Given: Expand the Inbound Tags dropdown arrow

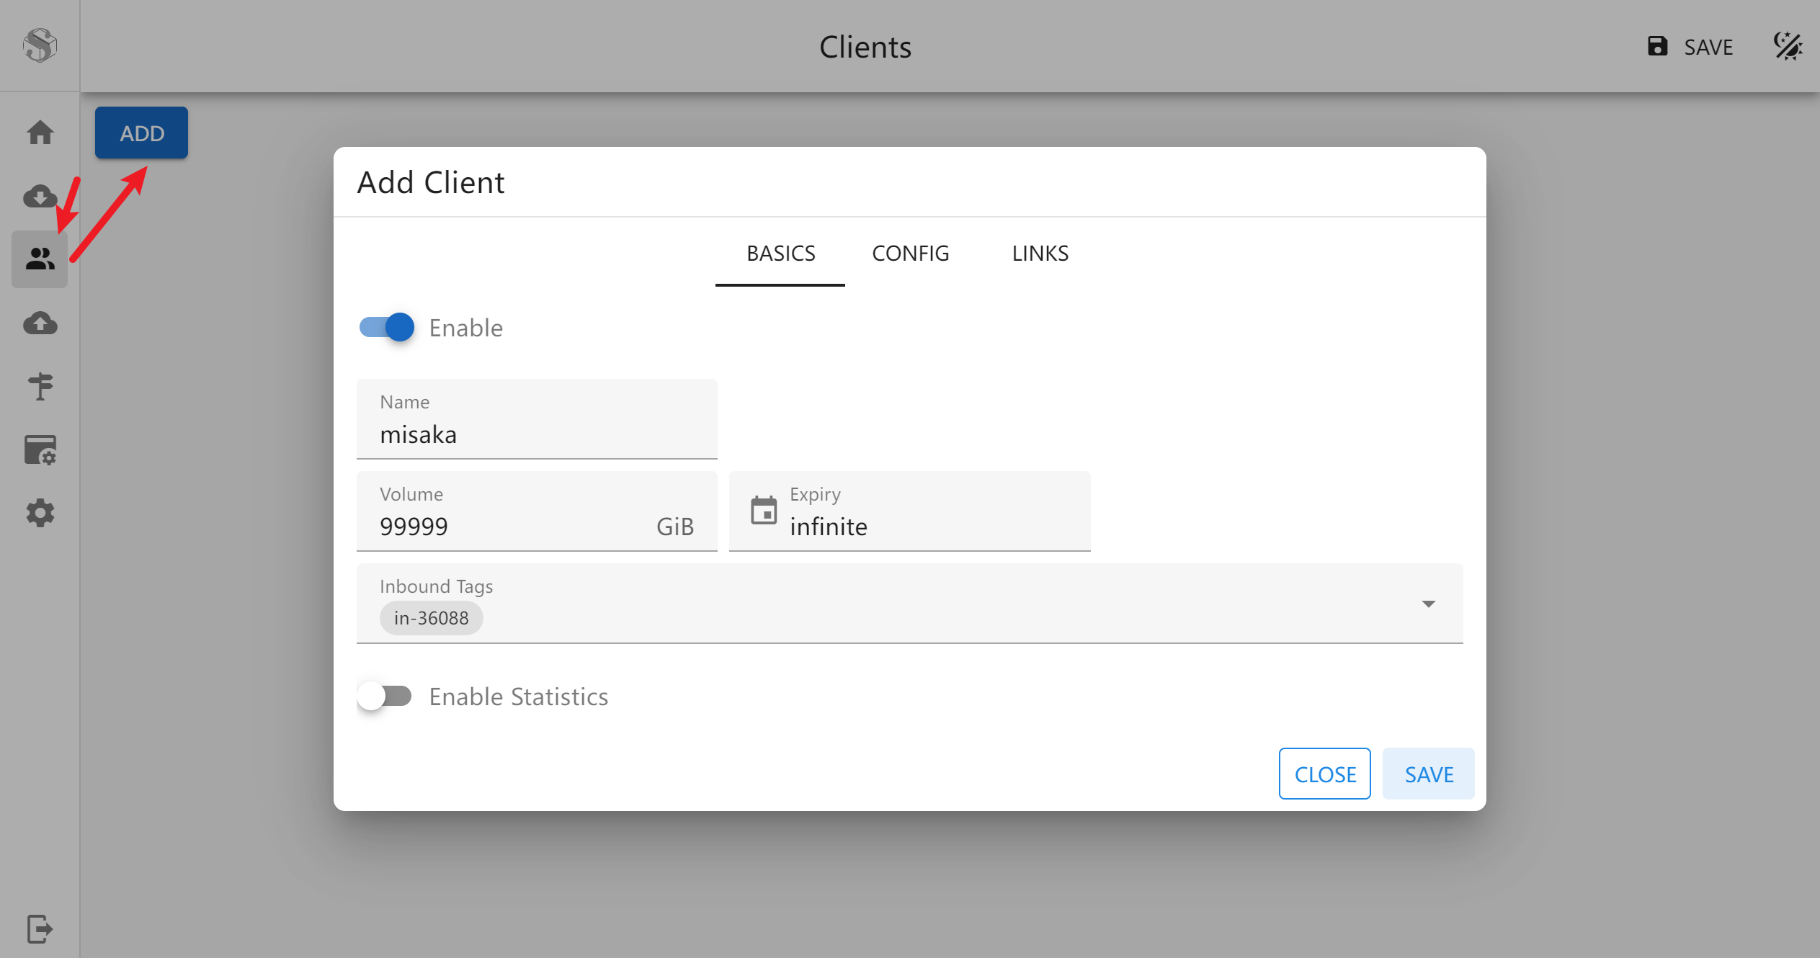Looking at the screenshot, I should point(1428,604).
